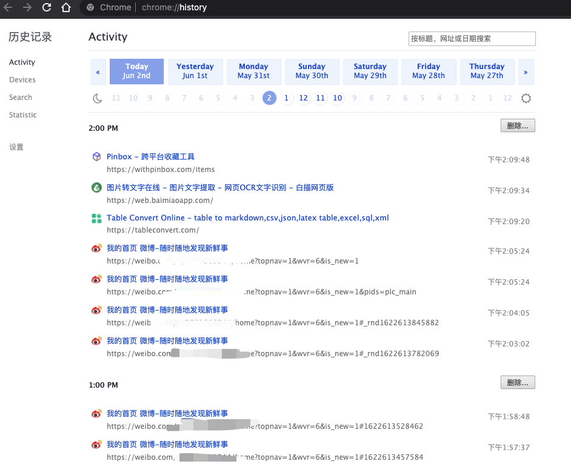Click the sun icon on hour timeline
The height and width of the screenshot is (464, 571).
[526, 98]
